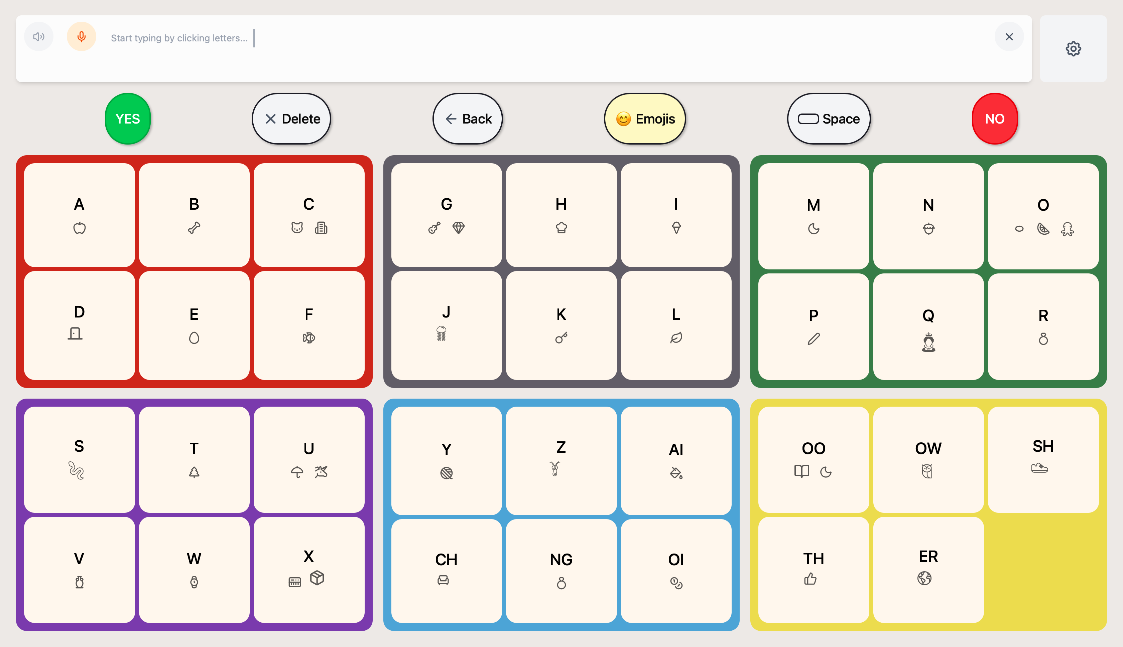This screenshot has width=1123, height=647.
Task: Insert a space with the Space button
Action: coord(829,119)
